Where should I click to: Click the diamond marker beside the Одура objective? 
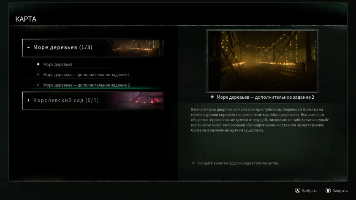pyautogui.click(x=193, y=163)
